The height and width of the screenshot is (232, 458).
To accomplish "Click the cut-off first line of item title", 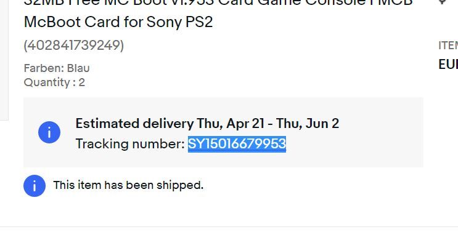I will click(218, 3).
